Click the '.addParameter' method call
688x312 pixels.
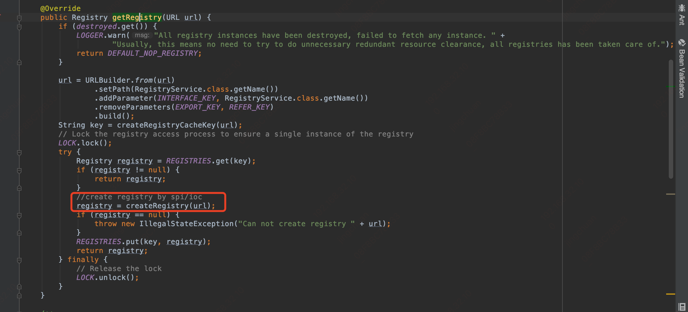123,98
